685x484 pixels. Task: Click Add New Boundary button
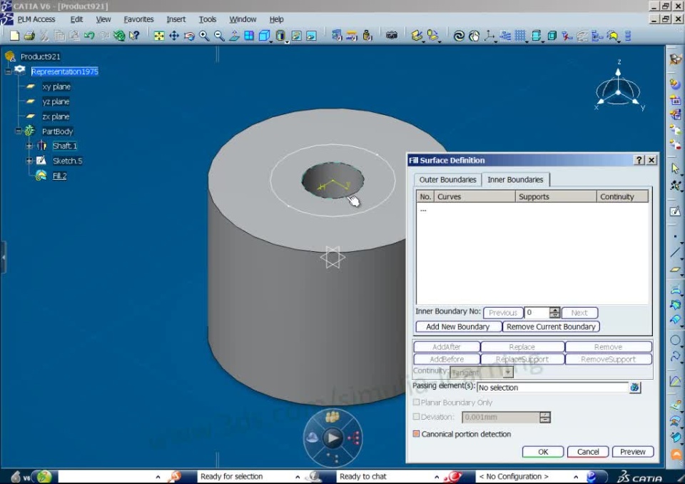coord(458,327)
